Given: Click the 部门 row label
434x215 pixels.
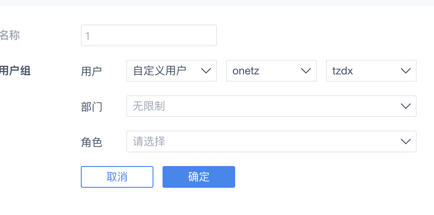Looking at the screenshot, I should coord(92,107).
